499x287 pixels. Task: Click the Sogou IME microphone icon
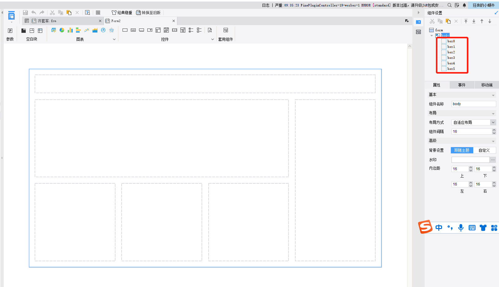(x=461, y=228)
